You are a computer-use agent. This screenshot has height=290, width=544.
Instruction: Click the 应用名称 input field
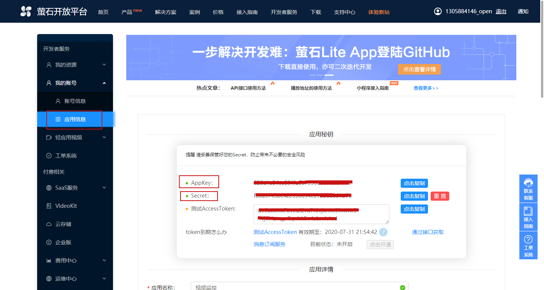[299, 286]
